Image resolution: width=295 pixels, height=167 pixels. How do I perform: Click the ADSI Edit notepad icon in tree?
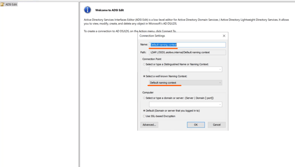point(2,4)
